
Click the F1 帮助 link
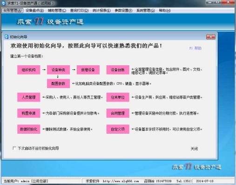195,48
